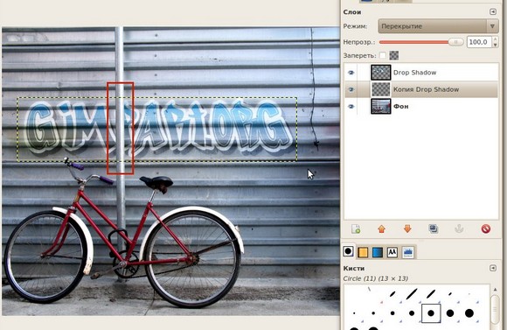Toggle visibility of Копия Drop Shadow layer

pos(351,89)
